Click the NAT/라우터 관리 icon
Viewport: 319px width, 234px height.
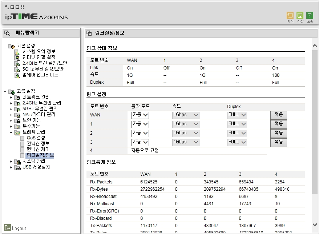[x=17, y=115]
